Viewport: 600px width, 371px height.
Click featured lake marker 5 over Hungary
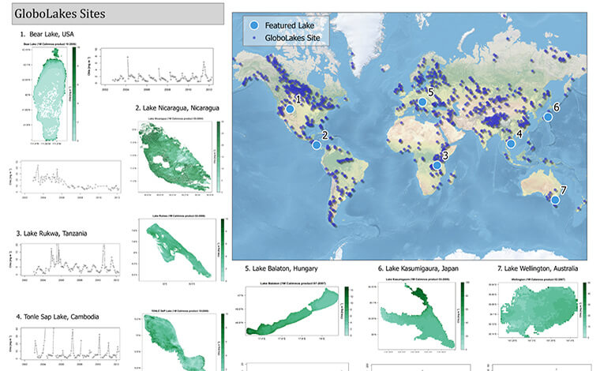tap(422, 102)
